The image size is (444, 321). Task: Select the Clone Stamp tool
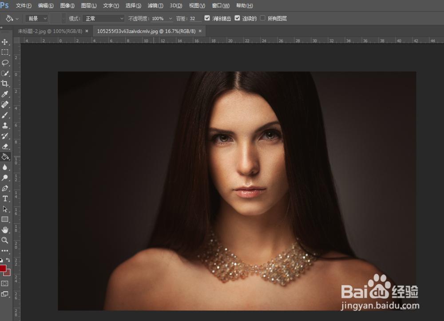tap(5, 125)
